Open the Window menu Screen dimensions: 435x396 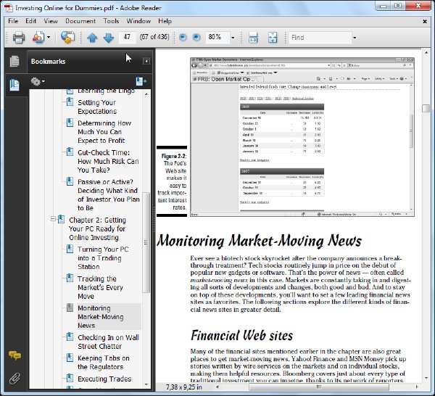point(138,21)
